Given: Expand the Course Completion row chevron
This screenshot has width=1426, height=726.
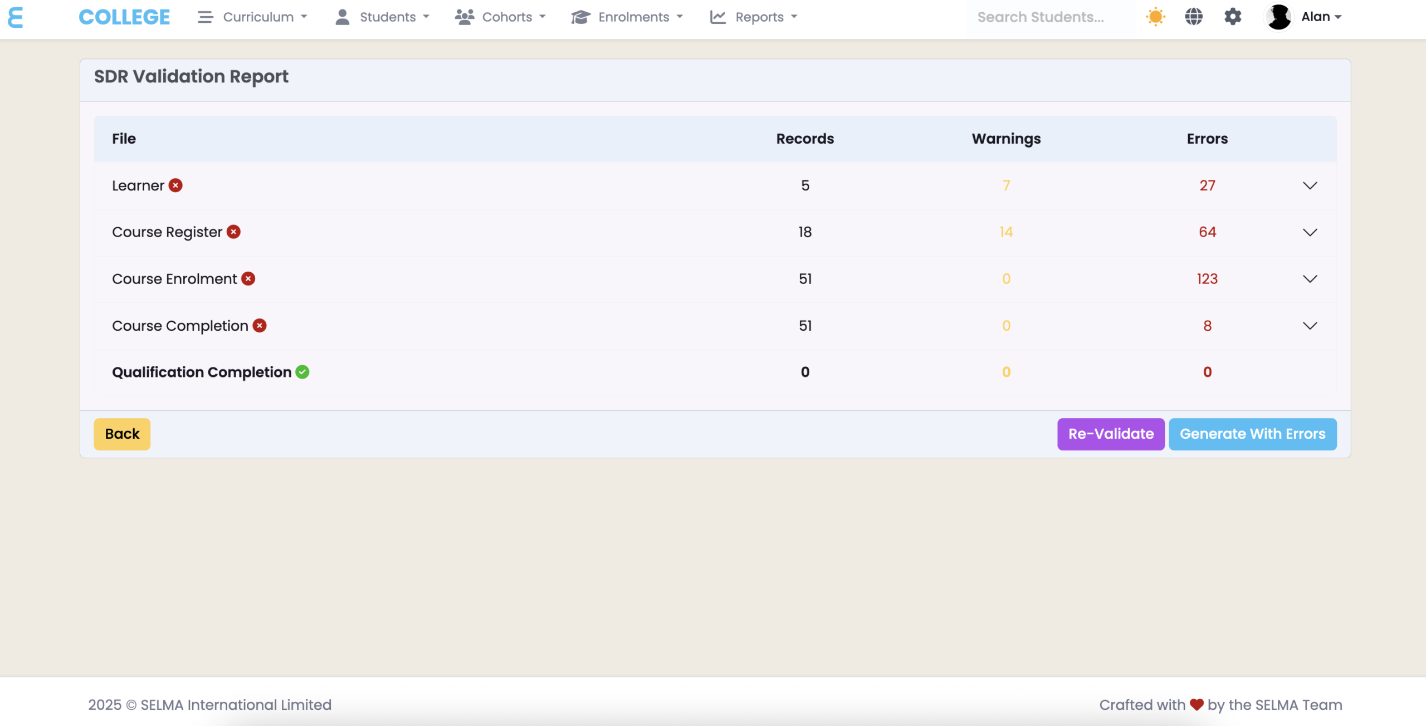Looking at the screenshot, I should [x=1310, y=326].
